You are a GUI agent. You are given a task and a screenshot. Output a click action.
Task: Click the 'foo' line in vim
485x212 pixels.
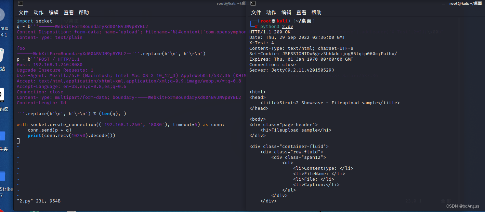pyautogui.click(x=21, y=48)
